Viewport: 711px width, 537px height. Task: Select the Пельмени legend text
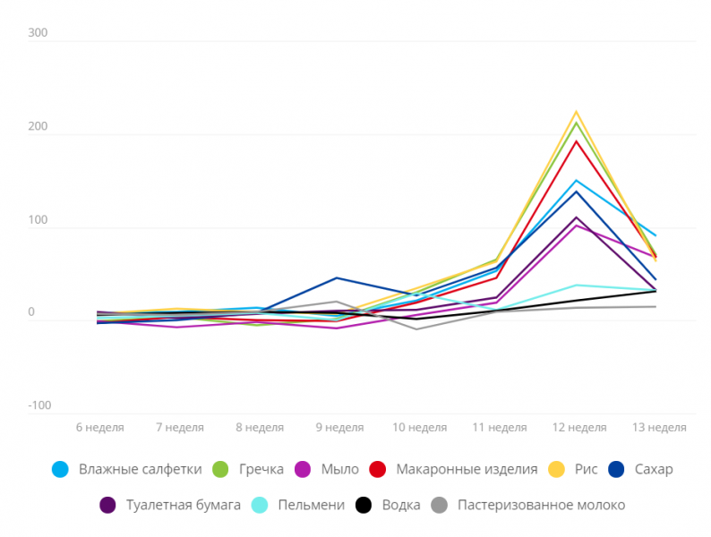[x=311, y=505]
